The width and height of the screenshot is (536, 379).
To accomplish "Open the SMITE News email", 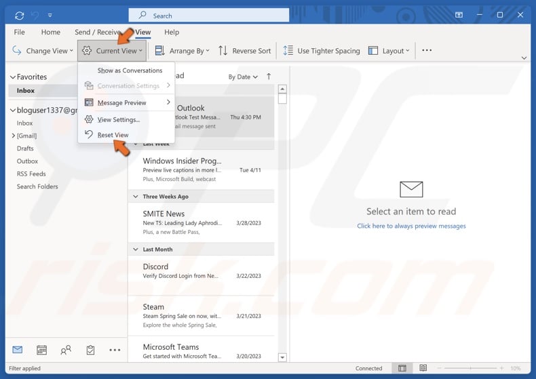I will click(x=202, y=222).
